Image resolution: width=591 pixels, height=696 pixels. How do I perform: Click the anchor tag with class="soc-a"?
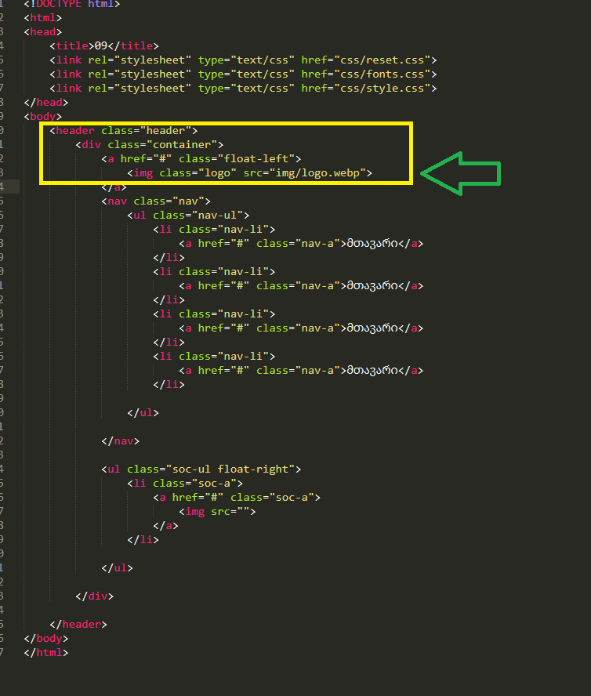pyautogui.click(x=237, y=498)
